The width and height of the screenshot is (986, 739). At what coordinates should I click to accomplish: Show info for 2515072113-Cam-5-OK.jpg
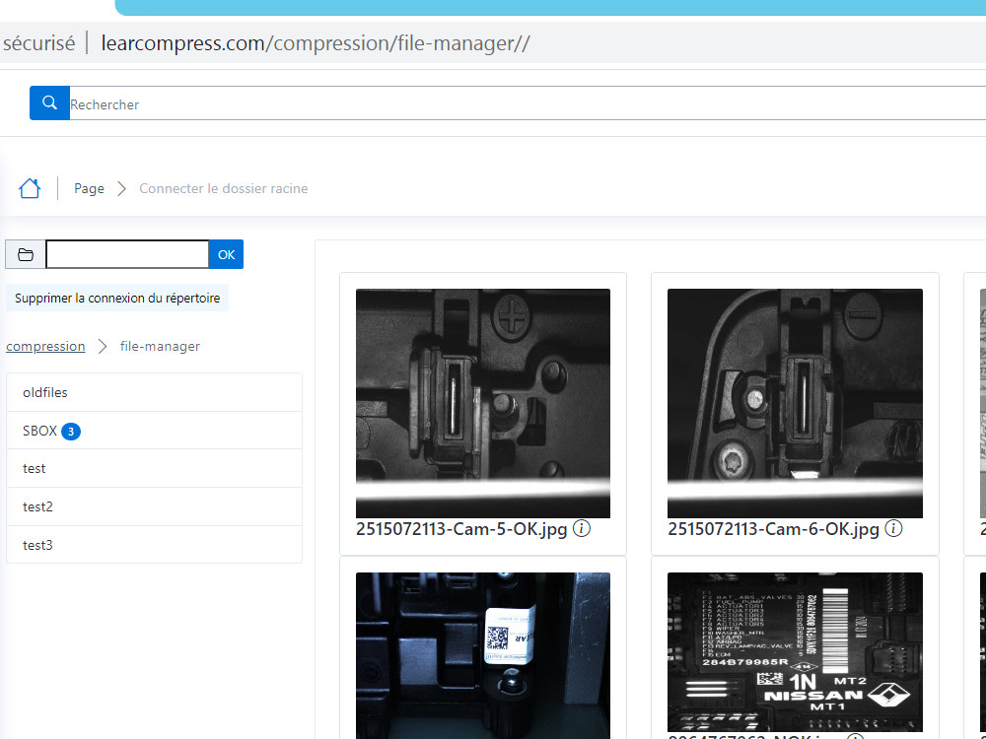point(582,528)
